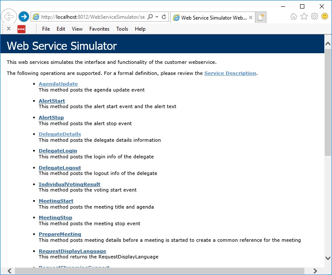Click text 'This method posts the delegate details information'
332x275 pixels.
click(x=100, y=140)
